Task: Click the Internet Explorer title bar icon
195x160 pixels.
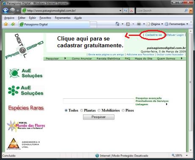Action: [4, 3]
